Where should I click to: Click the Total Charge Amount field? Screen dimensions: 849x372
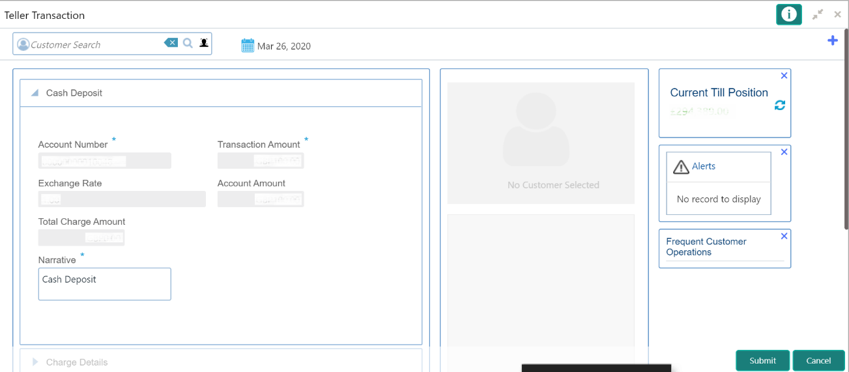coord(81,238)
